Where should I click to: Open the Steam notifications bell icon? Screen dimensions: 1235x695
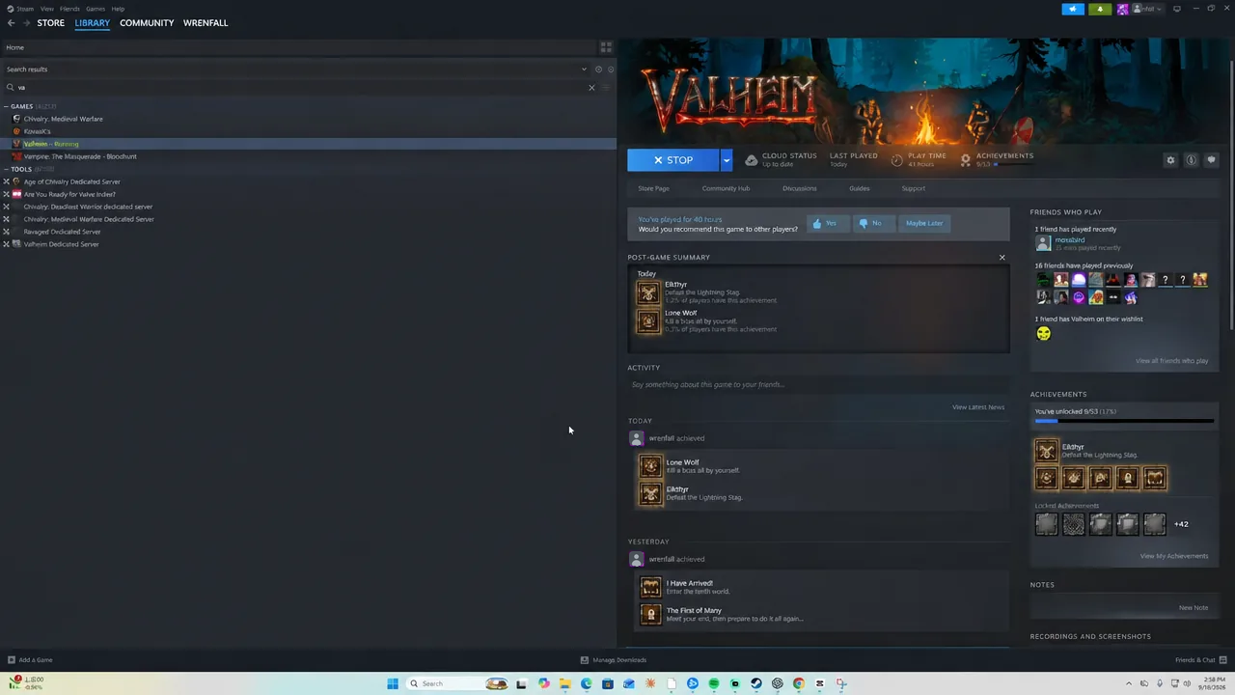1100,9
